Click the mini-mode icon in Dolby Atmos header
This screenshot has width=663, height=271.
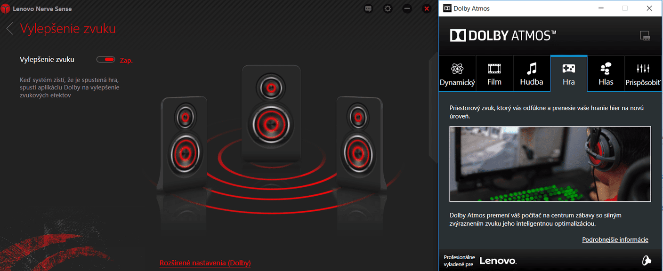(x=645, y=35)
